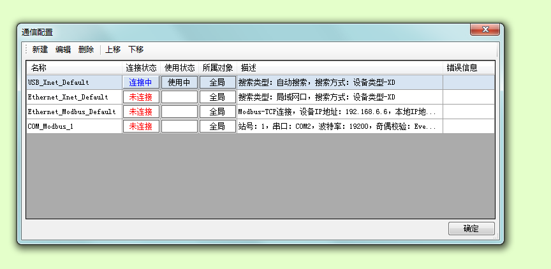Select the USB_Xnet_Default row

[59, 82]
